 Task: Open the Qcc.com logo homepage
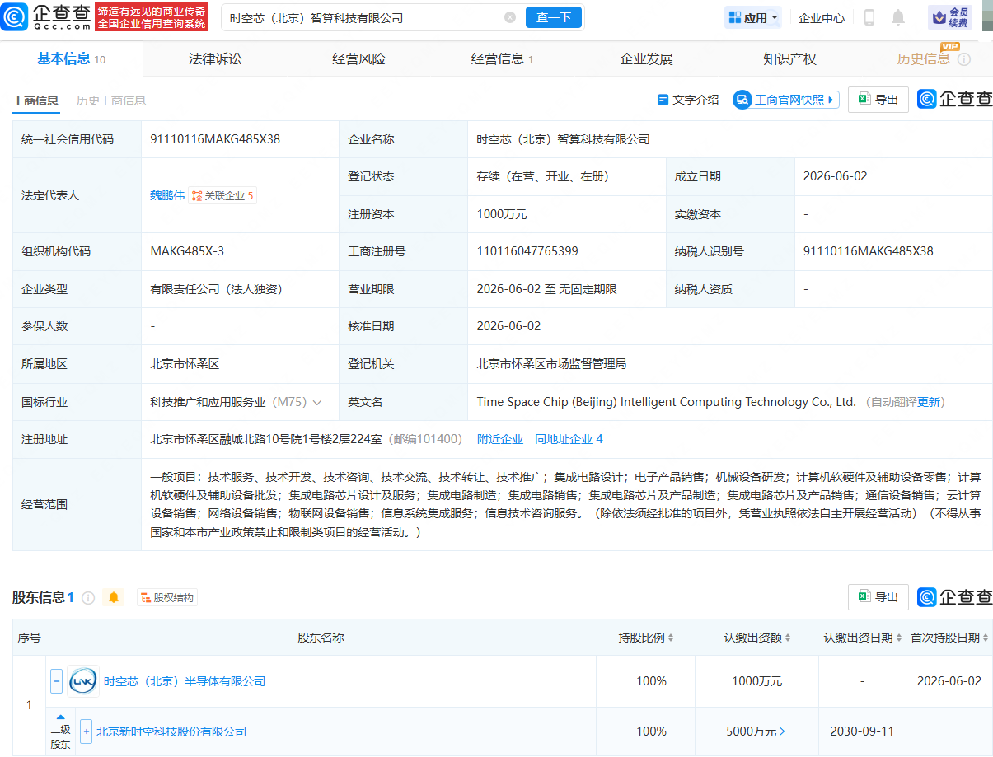point(44,17)
